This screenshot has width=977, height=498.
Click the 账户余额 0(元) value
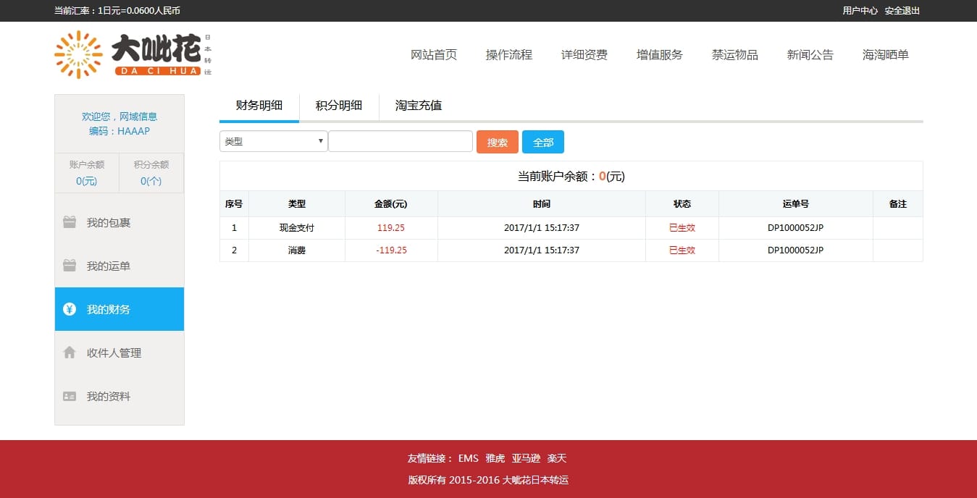coord(87,181)
